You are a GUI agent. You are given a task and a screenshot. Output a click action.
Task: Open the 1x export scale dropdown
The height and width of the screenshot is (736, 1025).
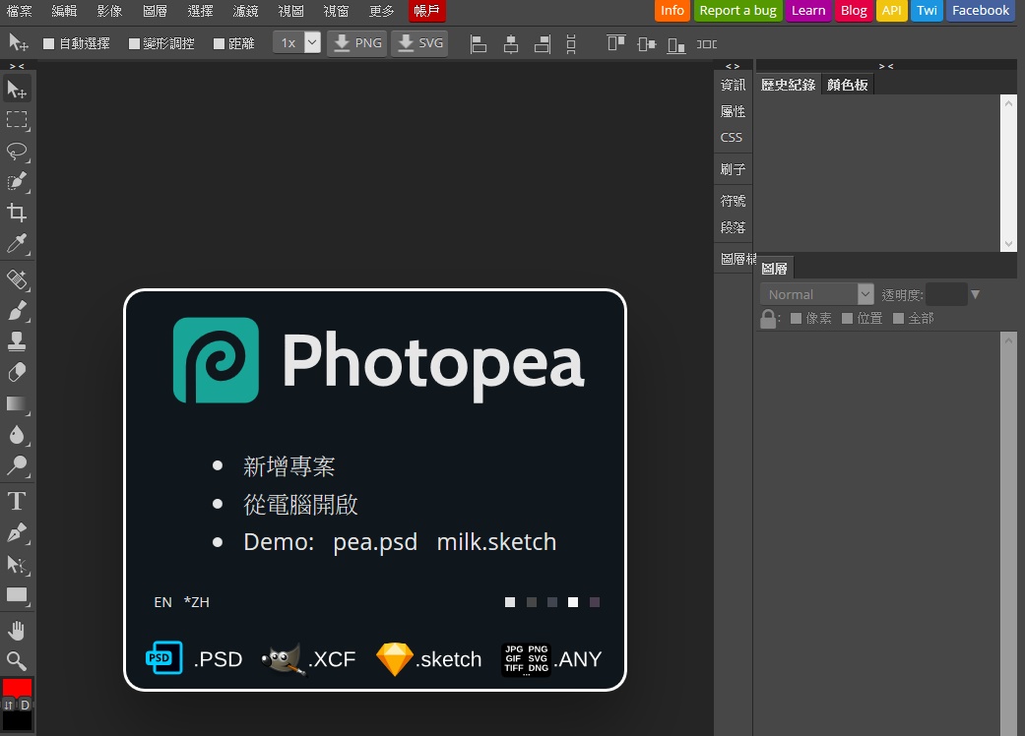coord(296,43)
